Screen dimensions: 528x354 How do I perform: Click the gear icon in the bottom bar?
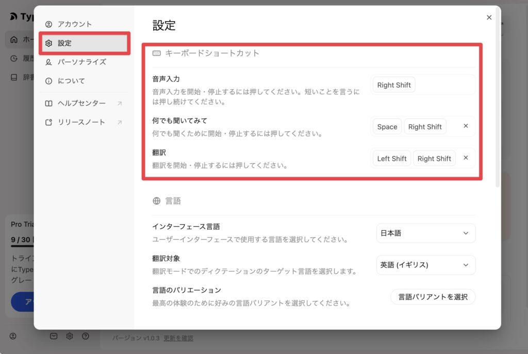click(70, 336)
